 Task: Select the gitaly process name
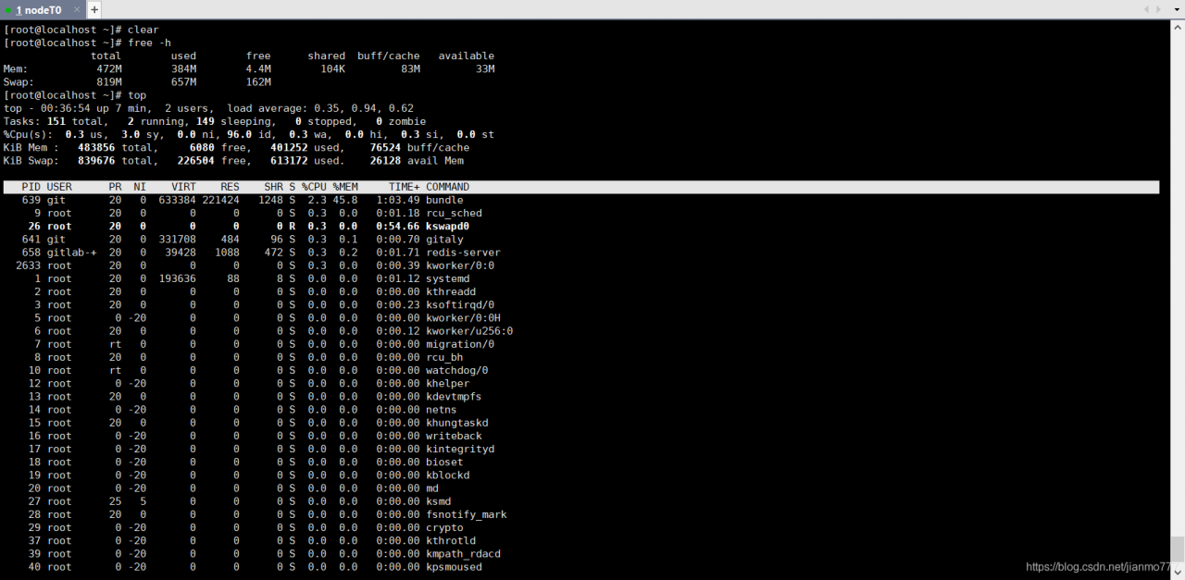click(444, 240)
